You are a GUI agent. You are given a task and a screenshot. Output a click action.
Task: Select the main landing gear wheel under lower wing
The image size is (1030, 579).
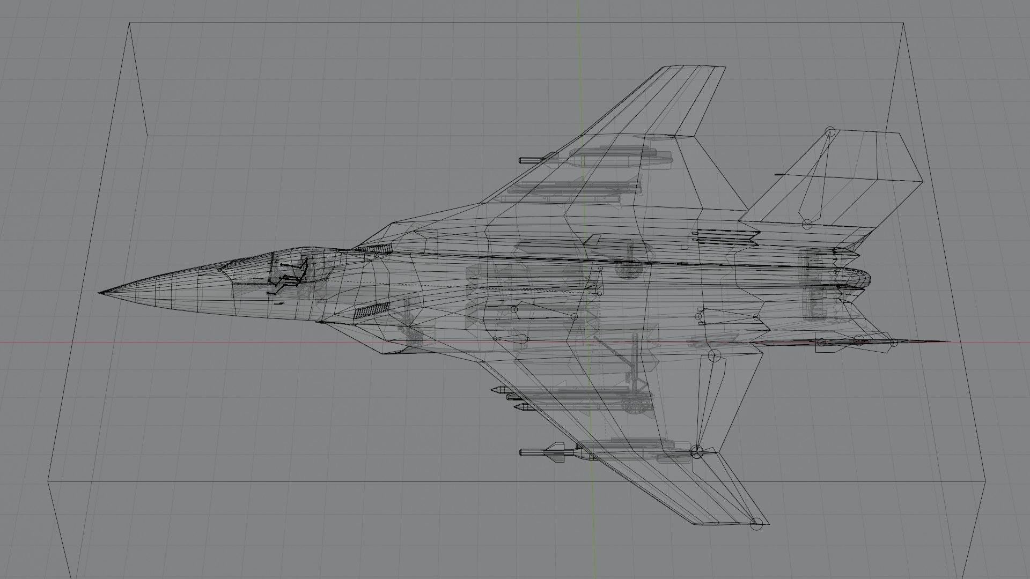[x=637, y=405]
